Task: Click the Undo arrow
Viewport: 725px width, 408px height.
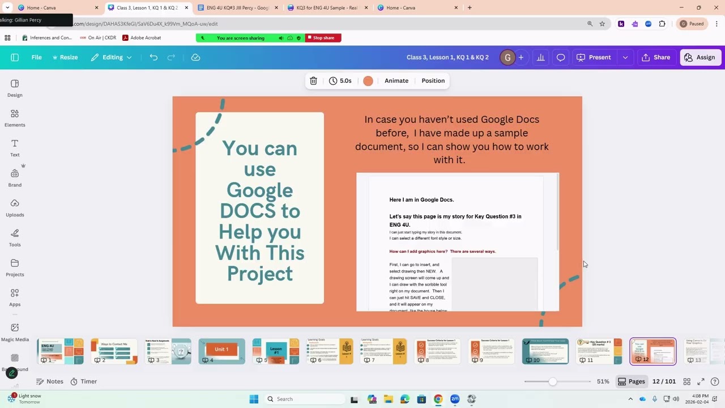Action: point(153,57)
